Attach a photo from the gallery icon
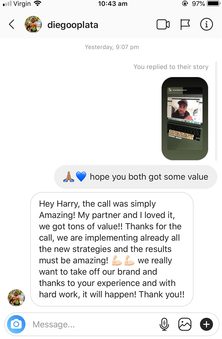This screenshot has width=222, height=339. [185, 324]
